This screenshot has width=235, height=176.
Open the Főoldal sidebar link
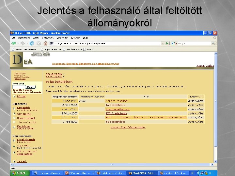coord(21,96)
